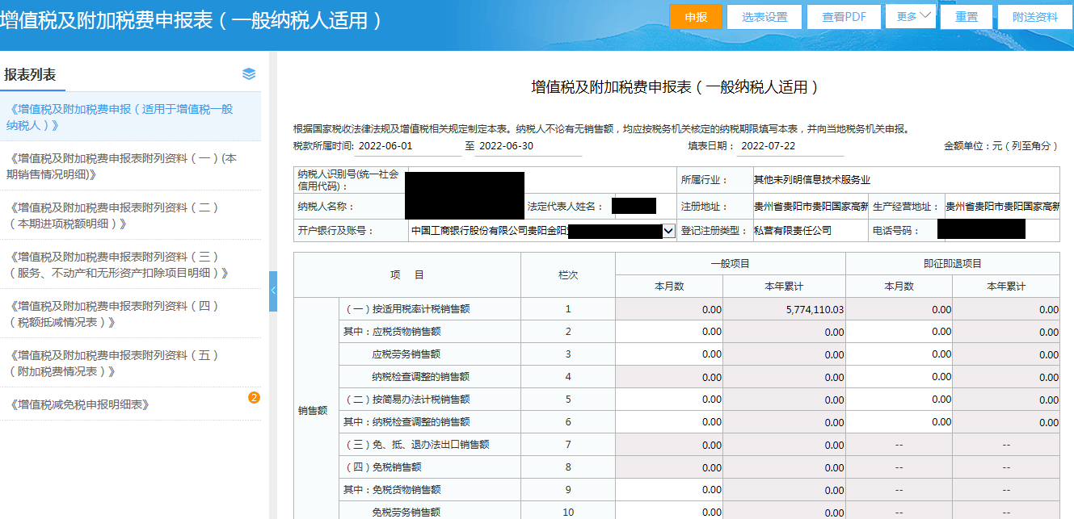Image resolution: width=1074 pixels, height=519 pixels.
Task: Open 附列资料（三）服务、不动产和无形资产扣除项目明细
Action: (117, 264)
